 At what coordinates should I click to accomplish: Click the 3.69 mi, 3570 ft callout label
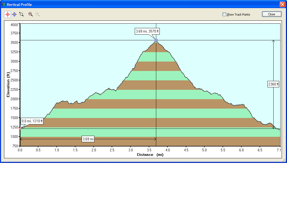[147, 31]
